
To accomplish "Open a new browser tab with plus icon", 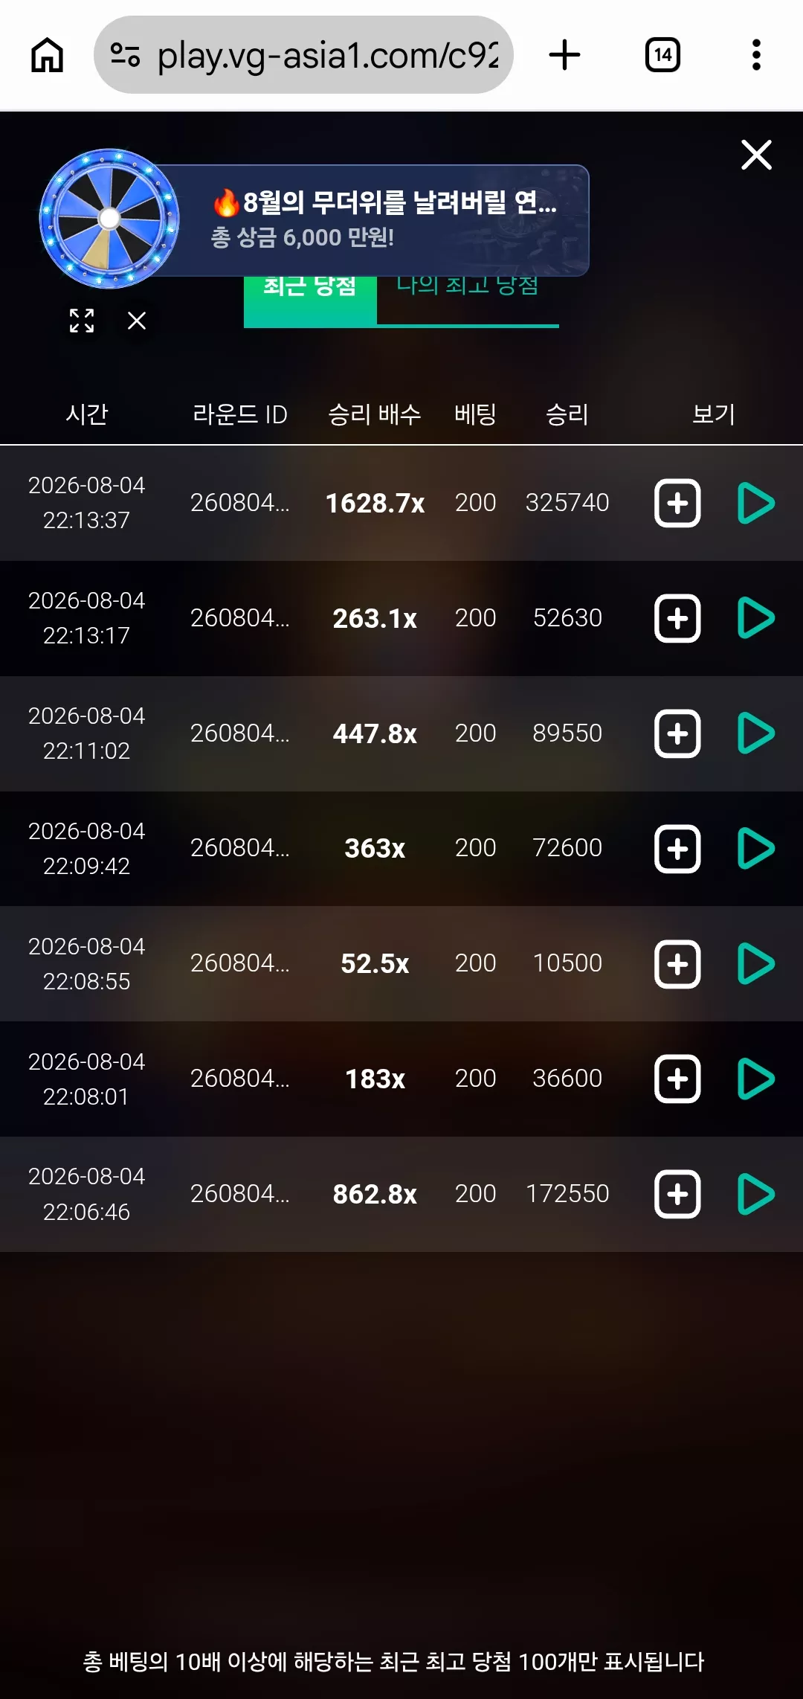I will (564, 55).
